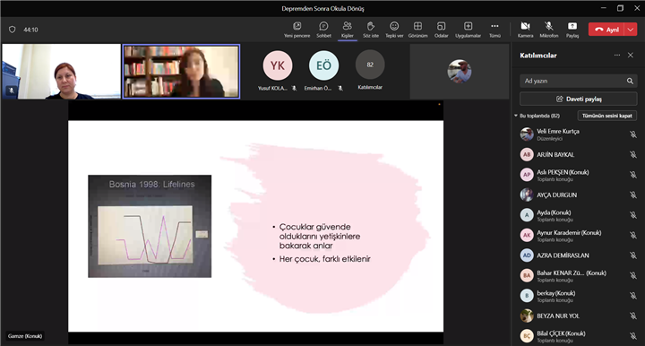
Task: Select participant Bilal ÇİÇEK (Konuk)
Action: pyautogui.click(x=579, y=336)
